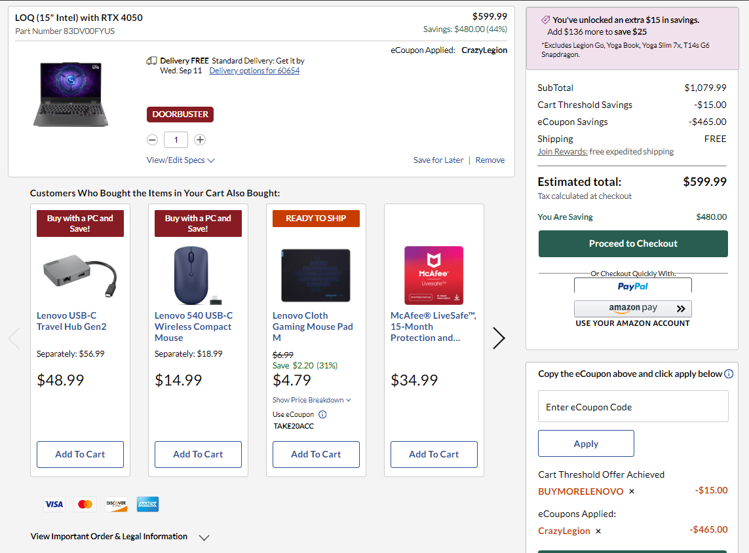The width and height of the screenshot is (749, 553).
Task: Click in Enter eCoupon Code field
Action: click(x=632, y=406)
